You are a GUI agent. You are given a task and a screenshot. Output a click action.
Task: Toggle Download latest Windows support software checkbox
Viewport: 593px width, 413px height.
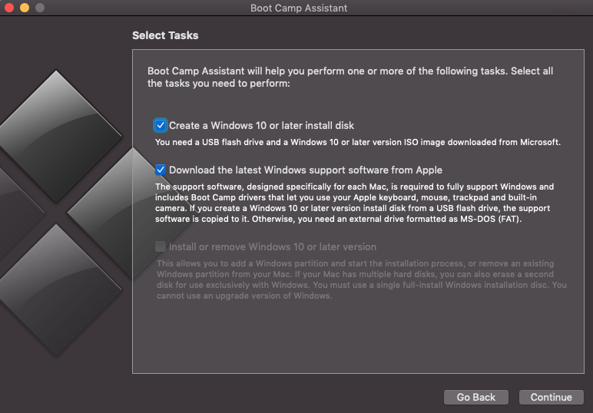tap(161, 170)
